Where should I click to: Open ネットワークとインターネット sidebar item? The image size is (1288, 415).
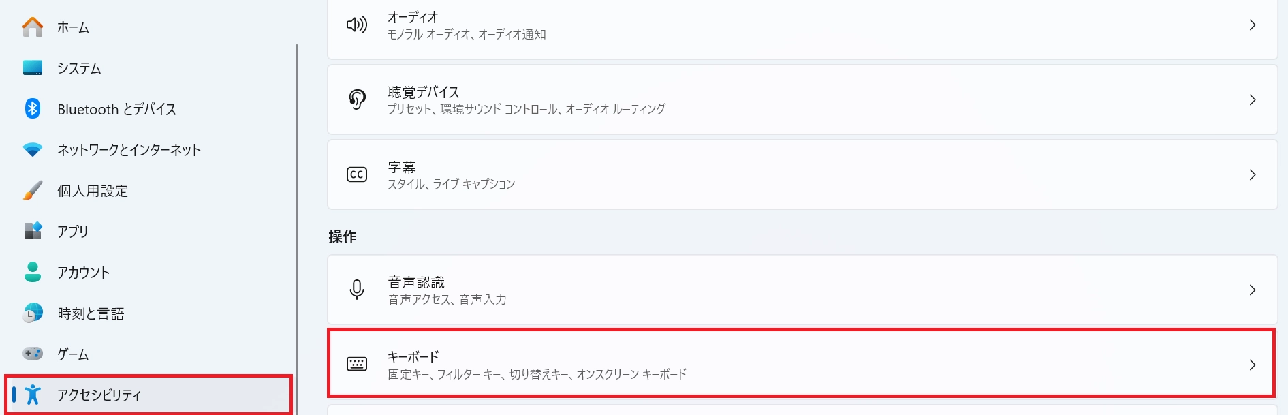129,150
